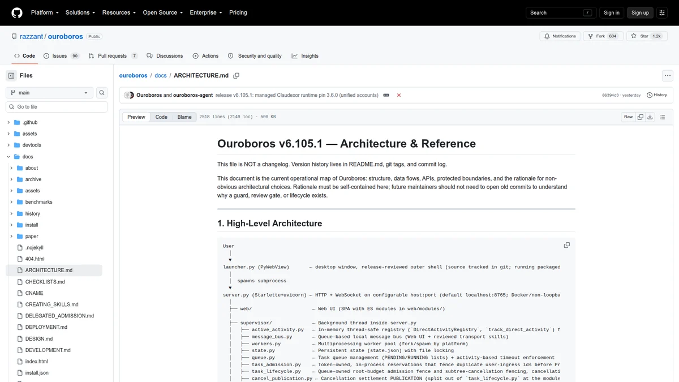The image size is (679, 382).
Task: Focus the top Search box
Action: click(x=561, y=12)
